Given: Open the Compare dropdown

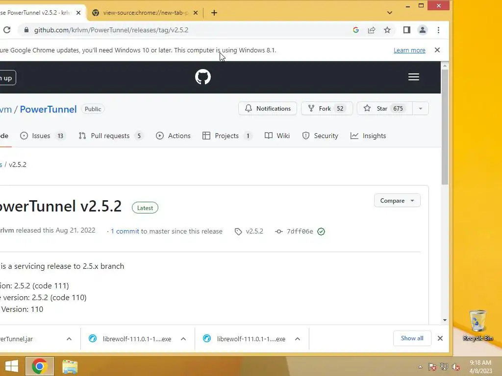Looking at the screenshot, I should (397, 200).
